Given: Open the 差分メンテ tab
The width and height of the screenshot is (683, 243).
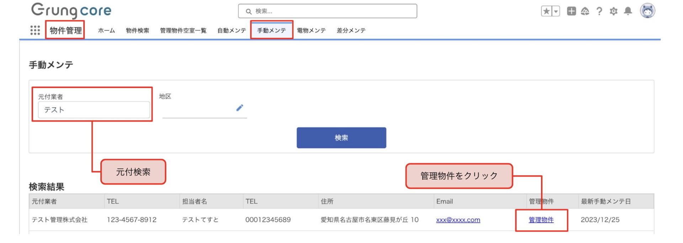Looking at the screenshot, I should point(351,31).
